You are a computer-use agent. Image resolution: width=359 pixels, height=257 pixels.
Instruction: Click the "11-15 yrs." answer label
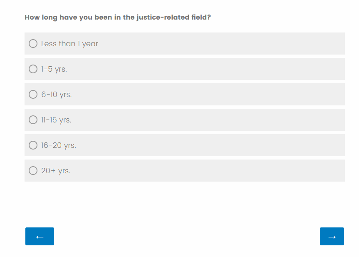tap(56, 120)
